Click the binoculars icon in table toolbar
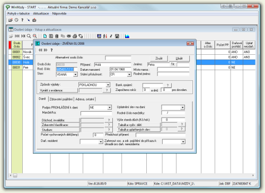265x193 pixels. (69, 36)
